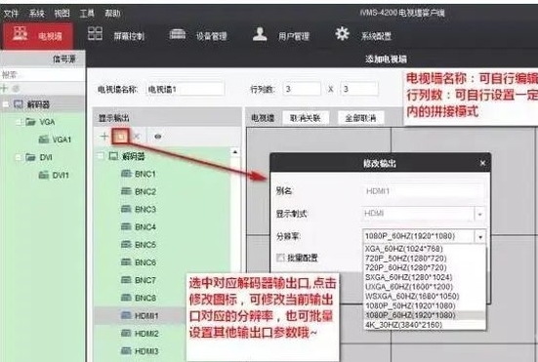Choose 720P_50HZ(1280*720) resolution

(425, 259)
